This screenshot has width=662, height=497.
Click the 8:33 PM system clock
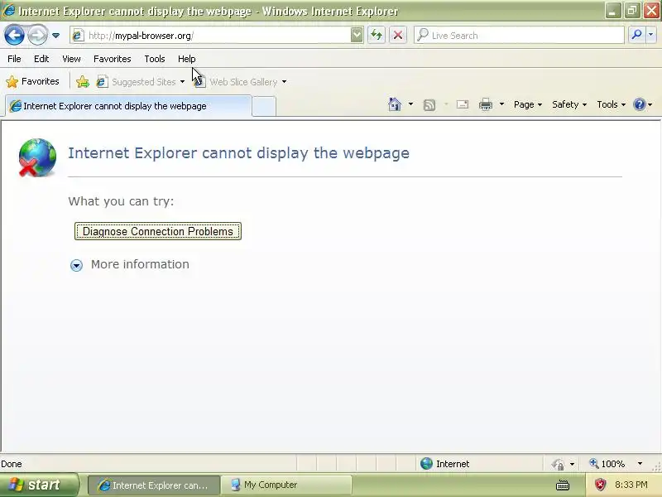pyautogui.click(x=631, y=485)
